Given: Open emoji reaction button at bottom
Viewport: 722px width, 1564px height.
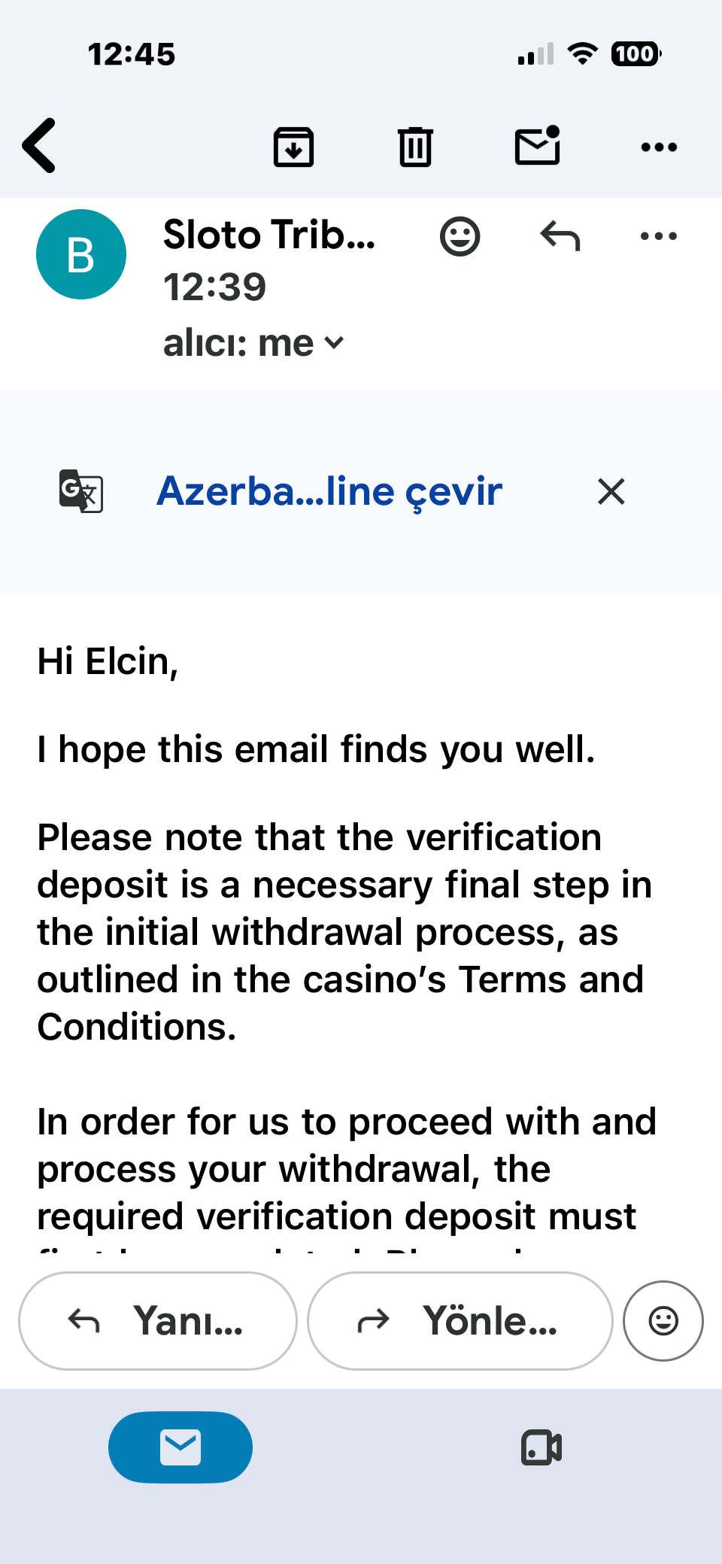Looking at the screenshot, I should click(x=663, y=1321).
